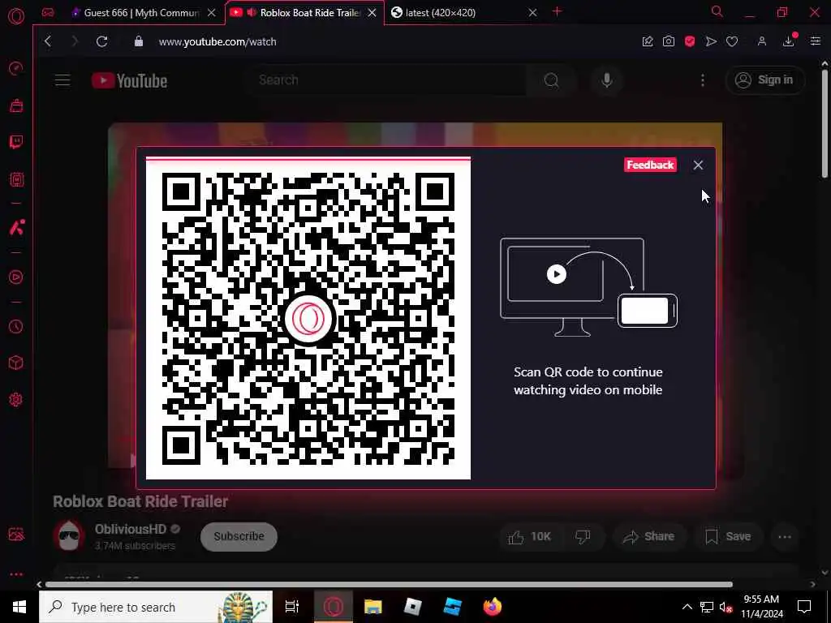Viewport: 831px width, 623px height.
Task: Open File Explorer from the taskbar
Action: point(373,607)
